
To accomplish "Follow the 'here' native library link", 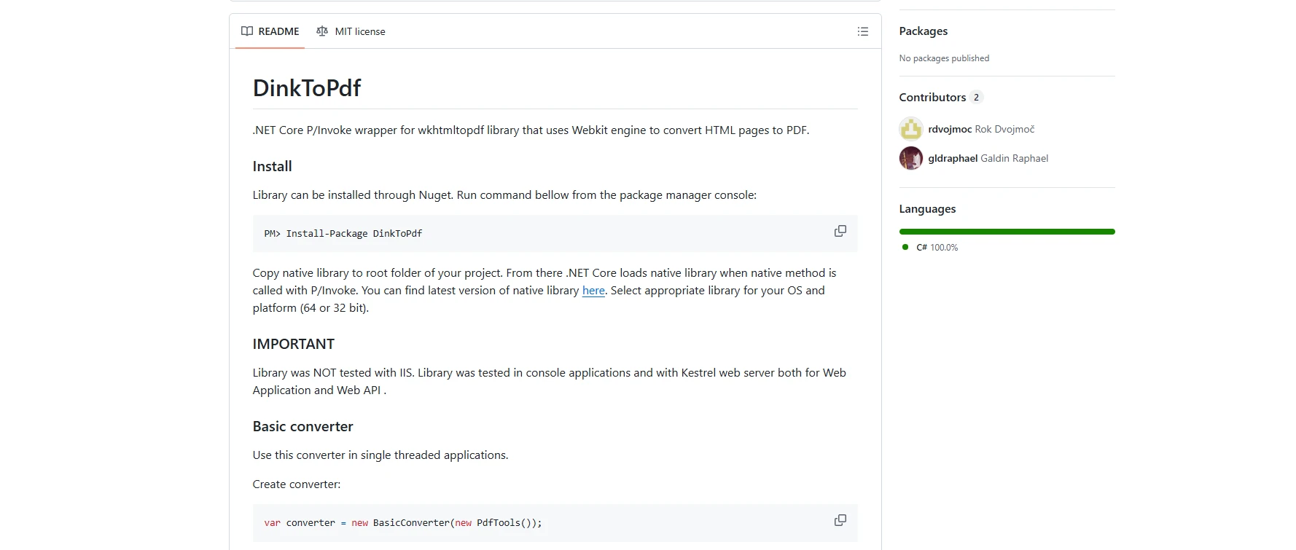I will (x=593, y=291).
